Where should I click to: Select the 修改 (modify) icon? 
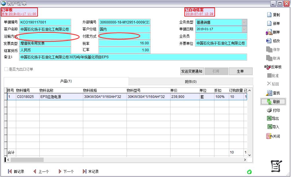273,41
